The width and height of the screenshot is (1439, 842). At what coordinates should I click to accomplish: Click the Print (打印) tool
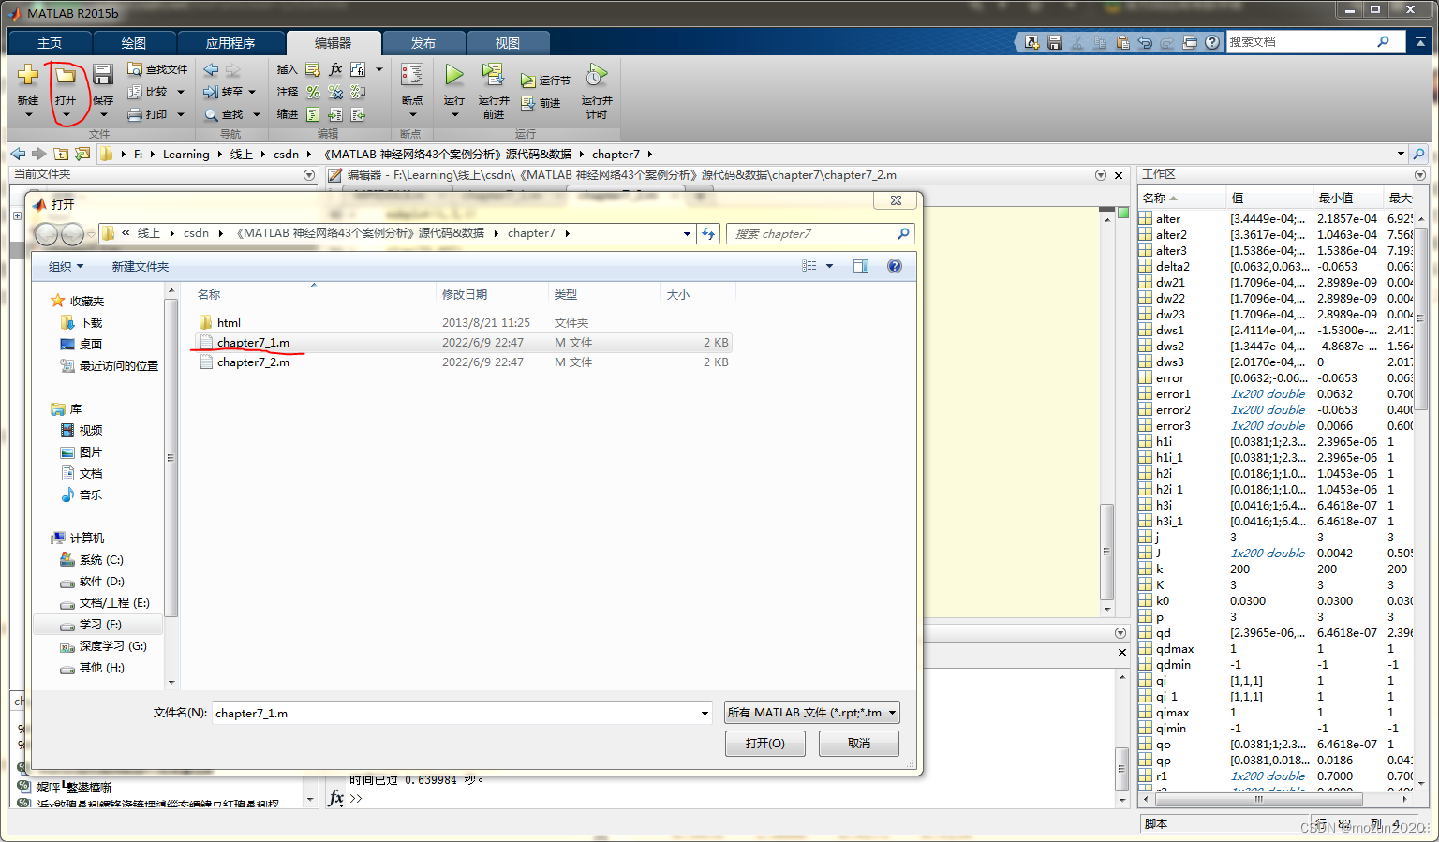click(x=147, y=114)
